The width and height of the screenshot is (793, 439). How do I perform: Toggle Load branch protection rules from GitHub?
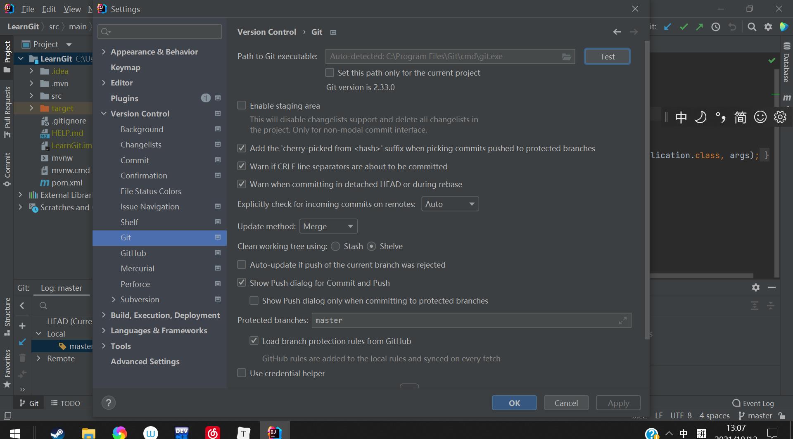(x=254, y=341)
